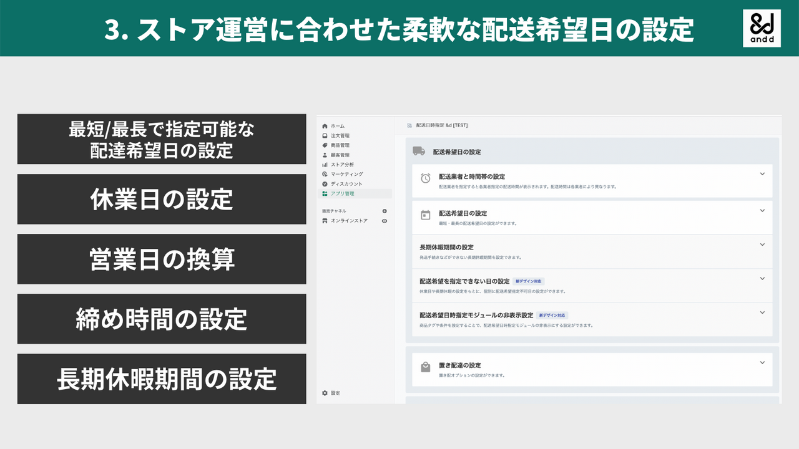This screenshot has height=449, width=799.
Task: Click the bag icon for 置き配達の設定
Action: tap(426, 367)
